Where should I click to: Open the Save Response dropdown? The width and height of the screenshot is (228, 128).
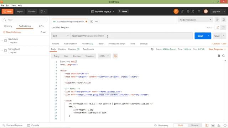[x=217, y=49]
